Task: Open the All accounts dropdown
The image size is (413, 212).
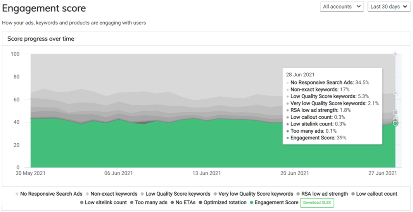Action: [342, 7]
